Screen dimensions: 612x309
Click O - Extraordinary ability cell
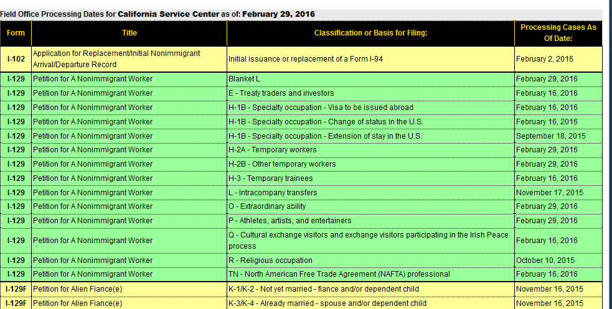[x=370, y=206]
